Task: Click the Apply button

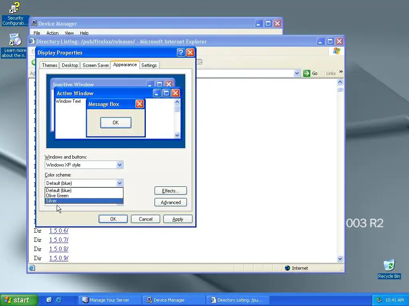Action: click(x=178, y=219)
